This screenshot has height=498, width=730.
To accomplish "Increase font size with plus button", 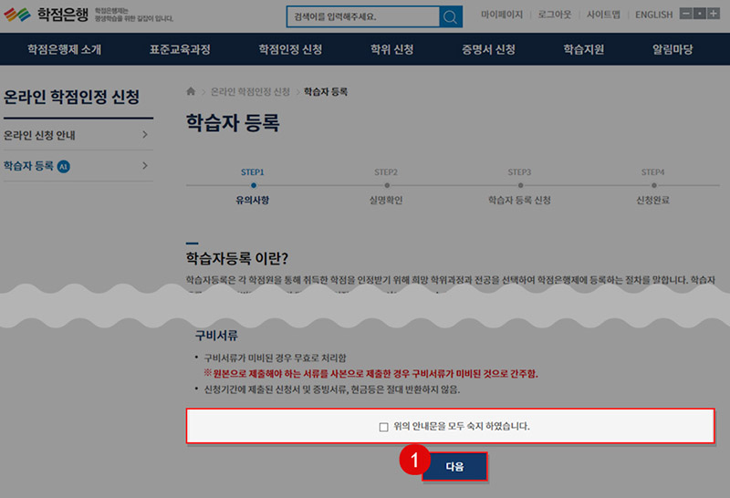I will (712, 16).
